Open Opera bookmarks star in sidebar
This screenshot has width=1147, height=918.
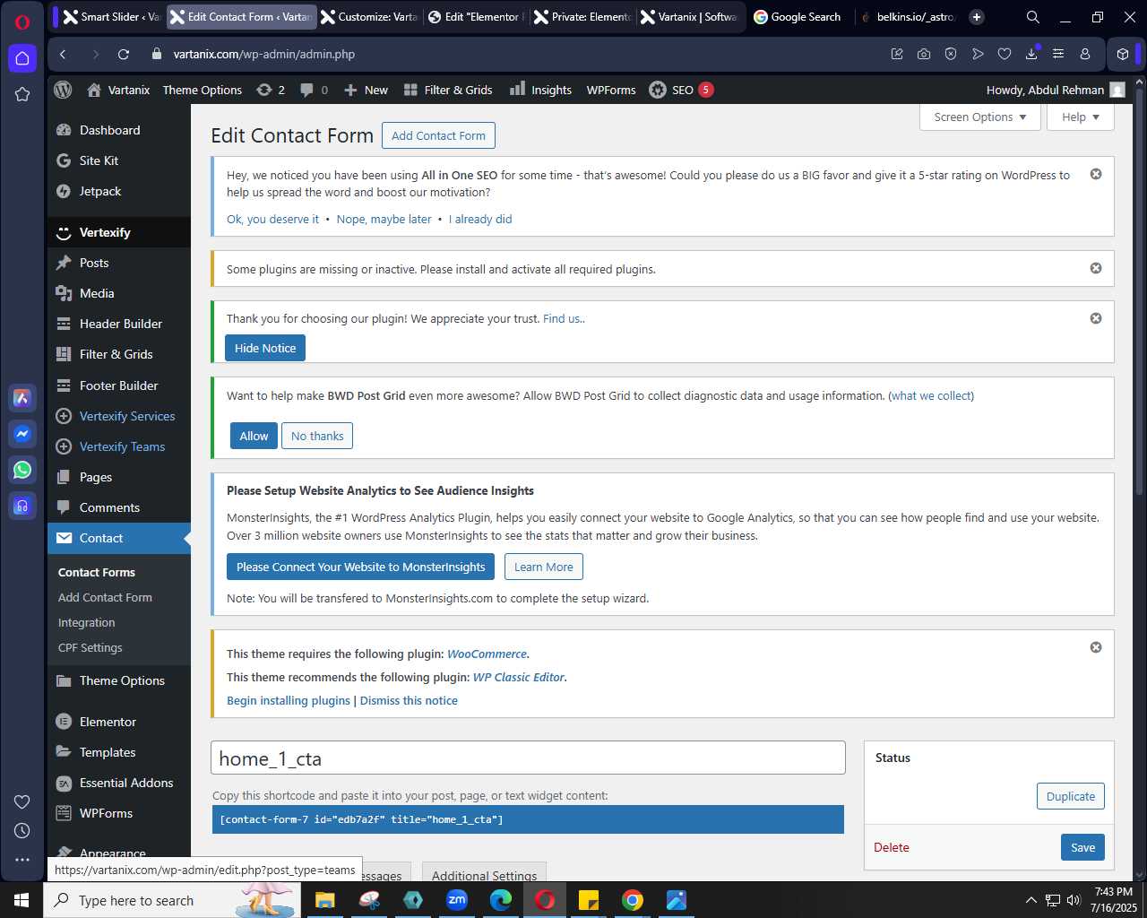22,94
